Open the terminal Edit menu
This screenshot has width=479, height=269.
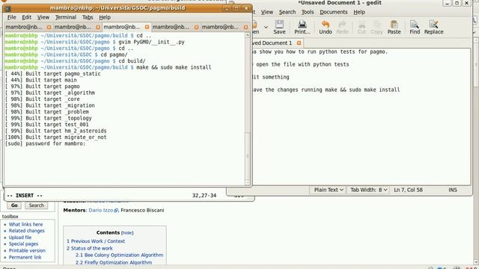click(27, 17)
